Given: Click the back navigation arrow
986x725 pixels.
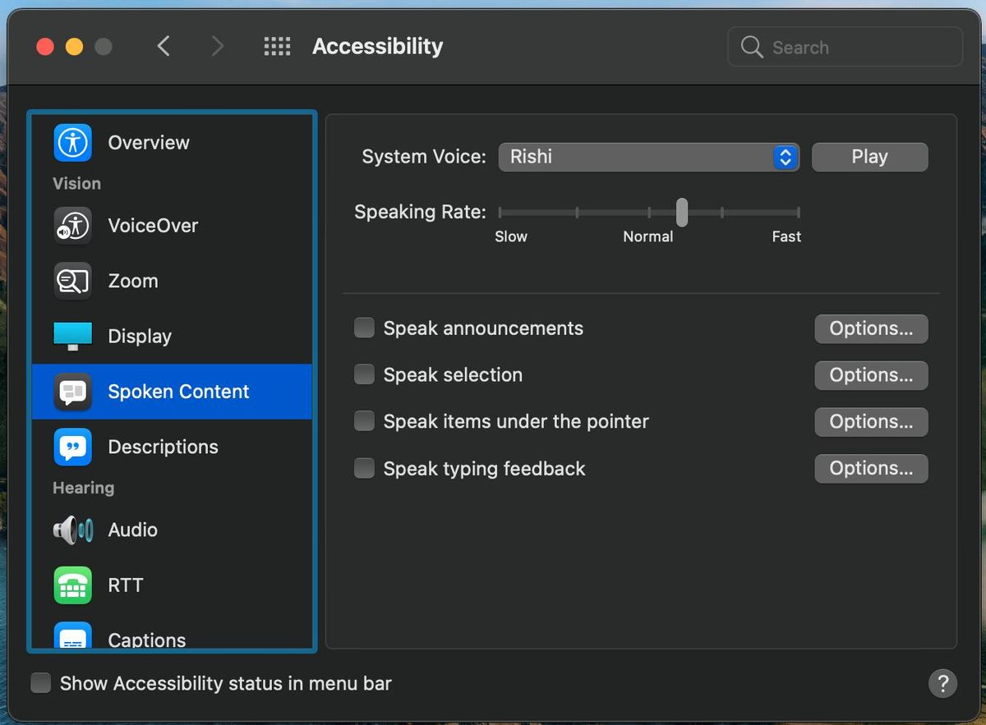Looking at the screenshot, I should [164, 46].
